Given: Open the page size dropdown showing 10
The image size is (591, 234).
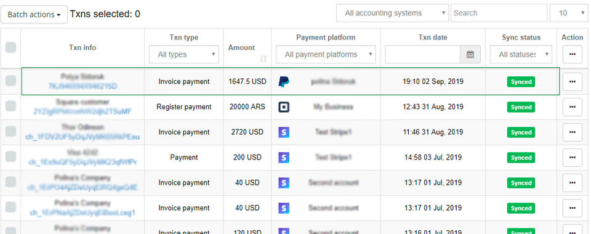Looking at the screenshot, I should 569,13.
